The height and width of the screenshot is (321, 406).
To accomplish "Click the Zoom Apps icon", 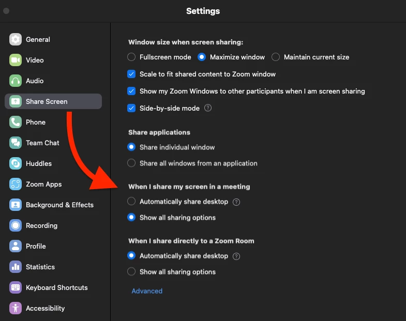I will [x=16, y=185].
